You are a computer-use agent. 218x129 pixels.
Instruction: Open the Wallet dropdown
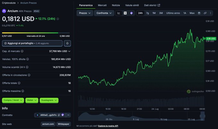pyautogui.click(x=32, y=100)
